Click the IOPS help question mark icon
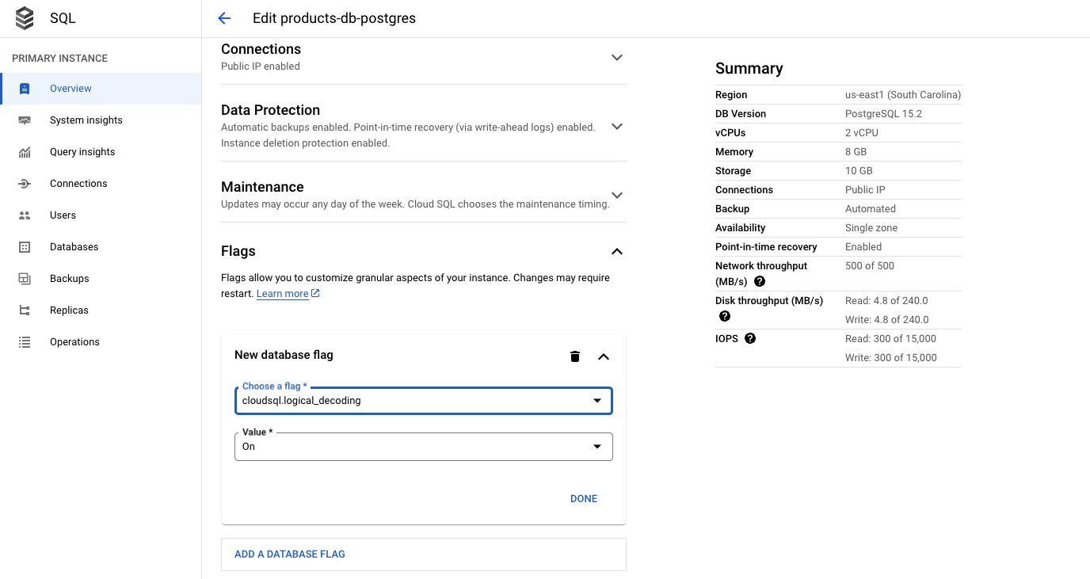The image size is (1090, 579). pos(750,338)
